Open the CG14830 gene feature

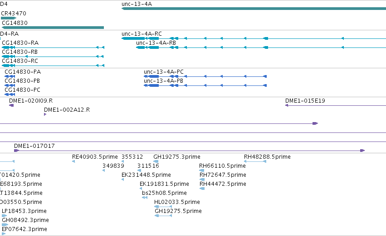pyautogui.click(x=53, y=28)
